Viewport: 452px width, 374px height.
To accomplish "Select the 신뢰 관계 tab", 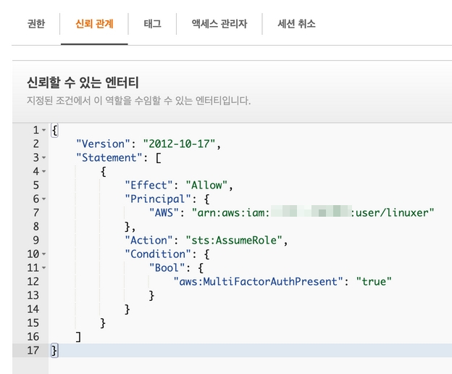I will click(x=94, y=24).
